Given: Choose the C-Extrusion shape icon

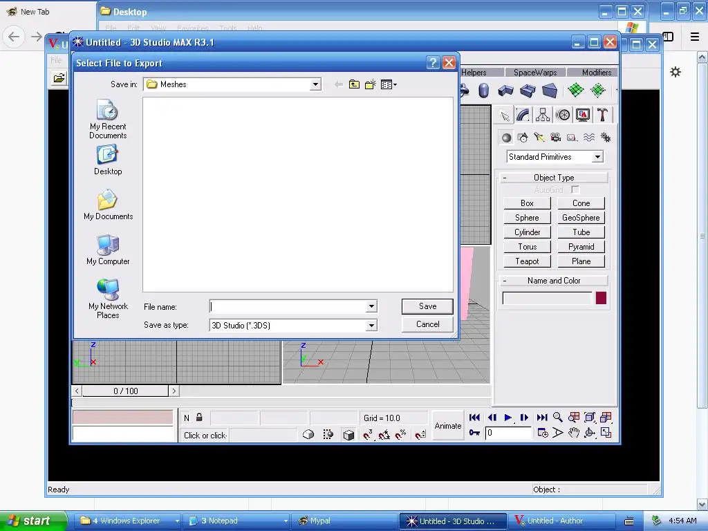Looking at the screenshot, I should tap(528, 91).
